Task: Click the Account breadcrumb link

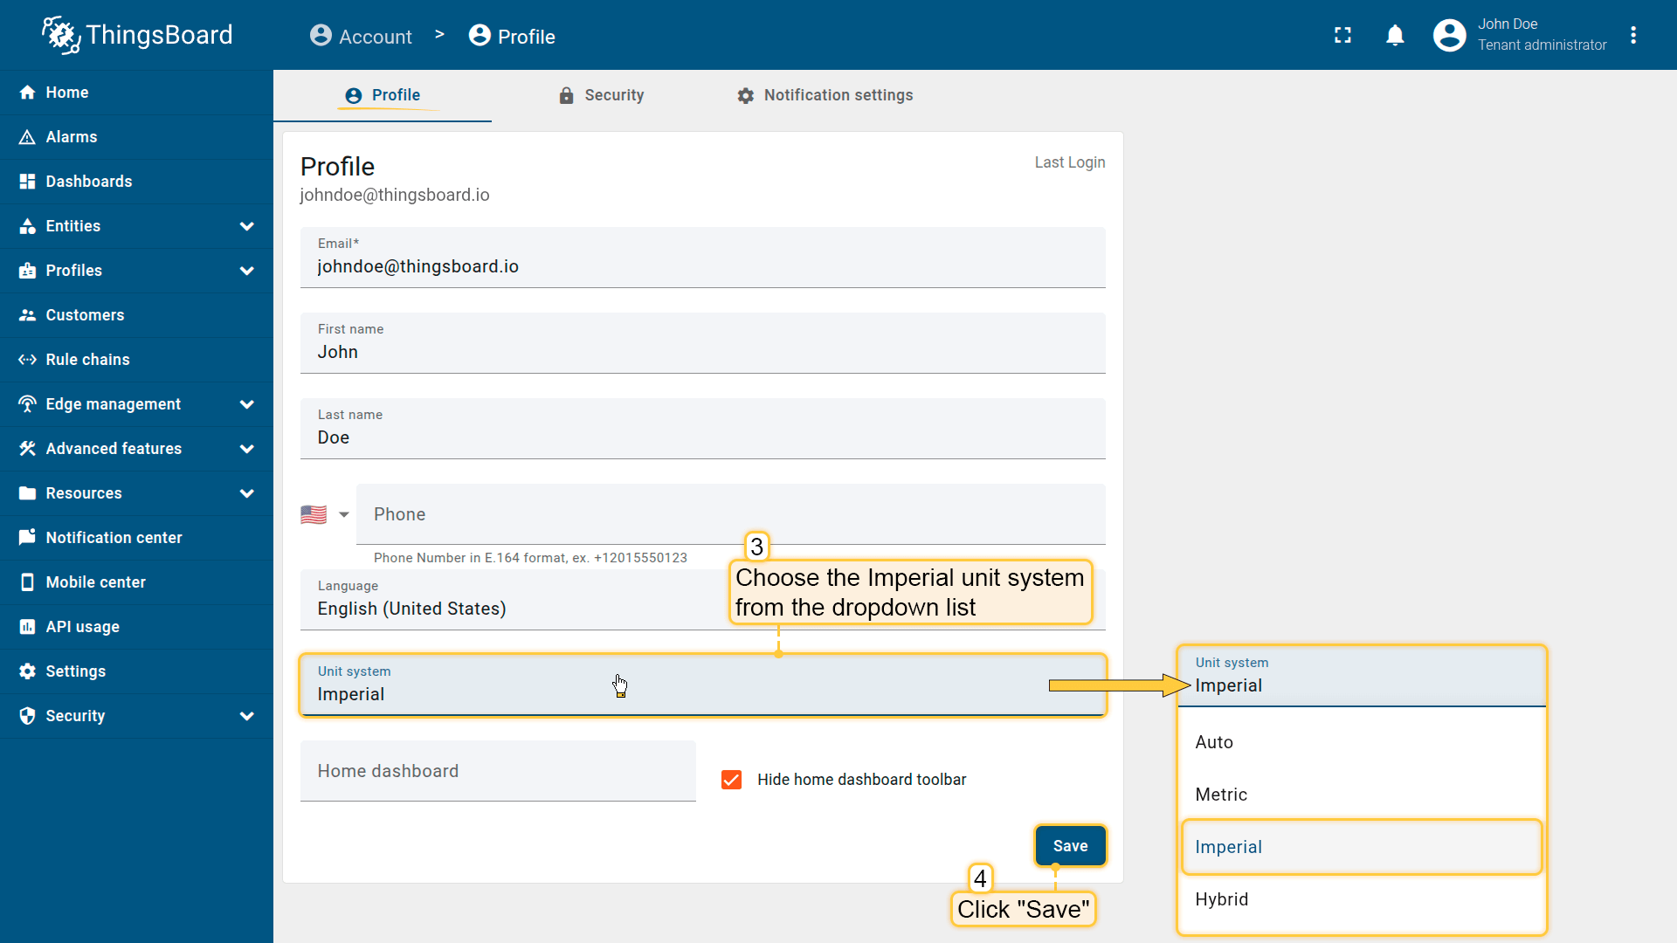Action: point(361,37)
